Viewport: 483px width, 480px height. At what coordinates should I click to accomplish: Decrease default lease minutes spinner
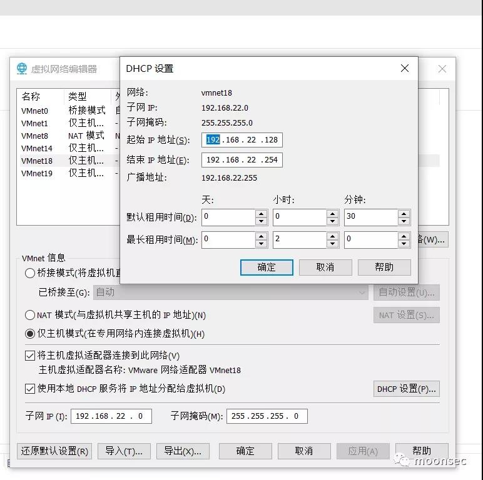click(x=404, y=221)
